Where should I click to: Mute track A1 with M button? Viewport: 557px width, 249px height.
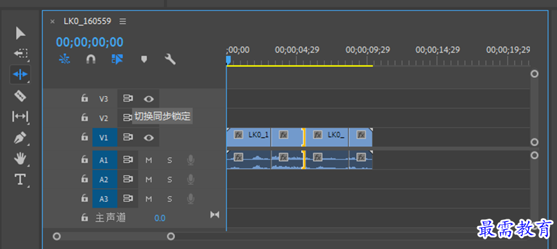[x=149, y=160]
